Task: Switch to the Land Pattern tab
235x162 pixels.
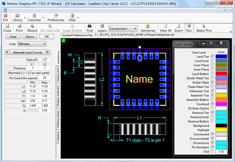Action: (x=58, y=74)
